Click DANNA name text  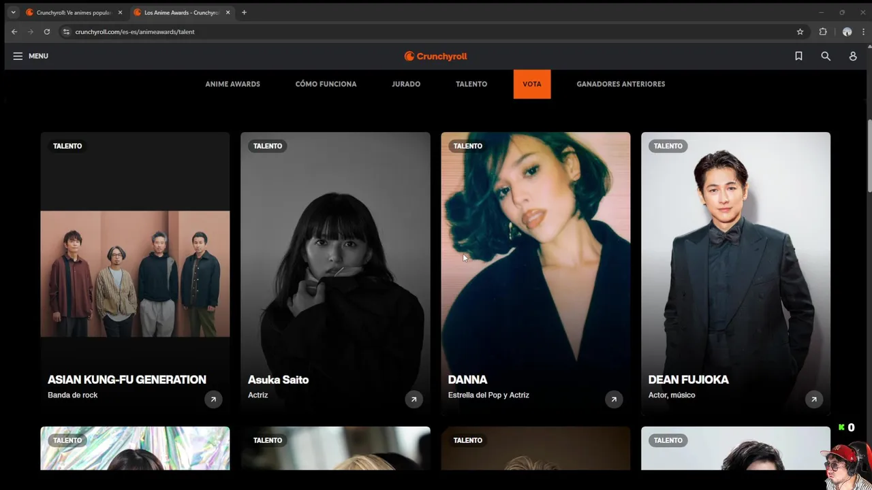pyautogui.click(x=467, y=380)
